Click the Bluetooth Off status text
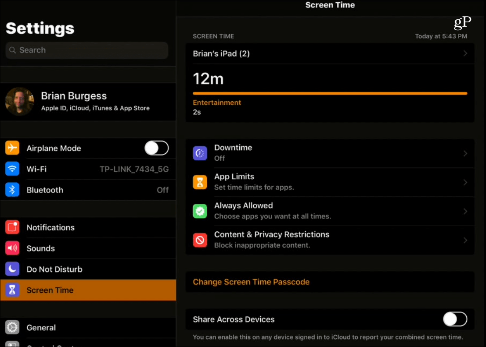 (163, 190)
